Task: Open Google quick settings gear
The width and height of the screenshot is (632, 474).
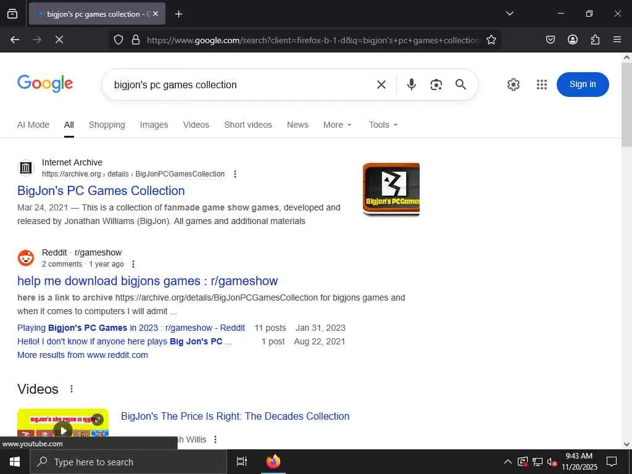Action: click(x=513, y=84)
